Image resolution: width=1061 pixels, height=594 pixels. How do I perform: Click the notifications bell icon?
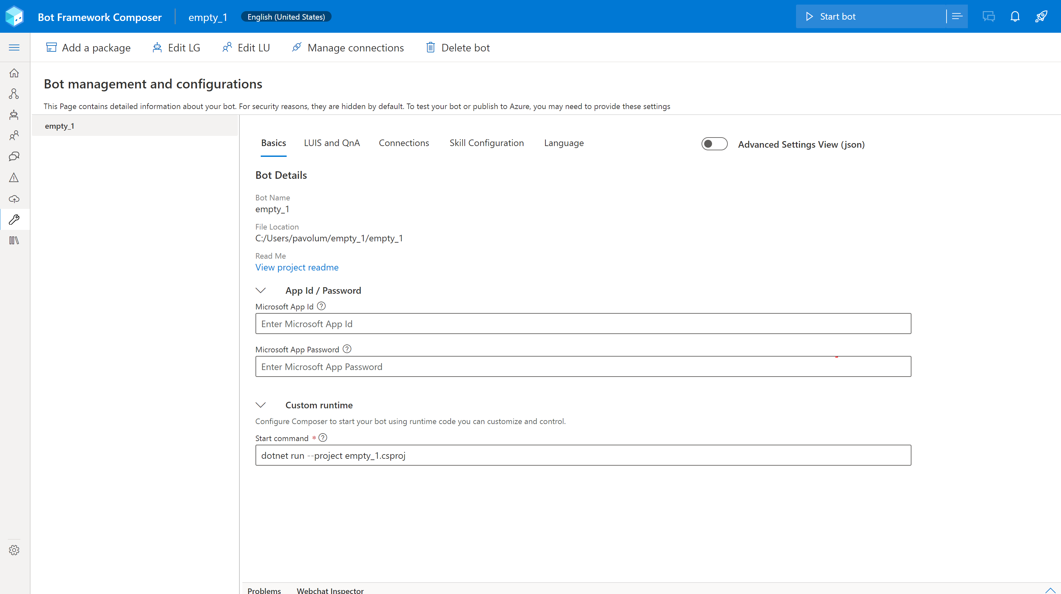pos(1015,16)
